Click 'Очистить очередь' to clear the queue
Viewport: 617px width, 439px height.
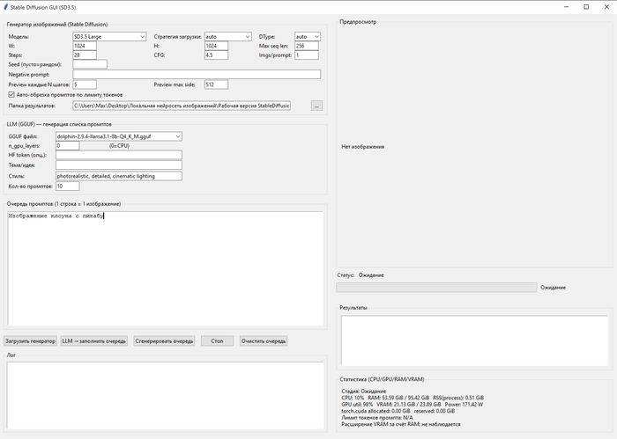tap(264, 340)
